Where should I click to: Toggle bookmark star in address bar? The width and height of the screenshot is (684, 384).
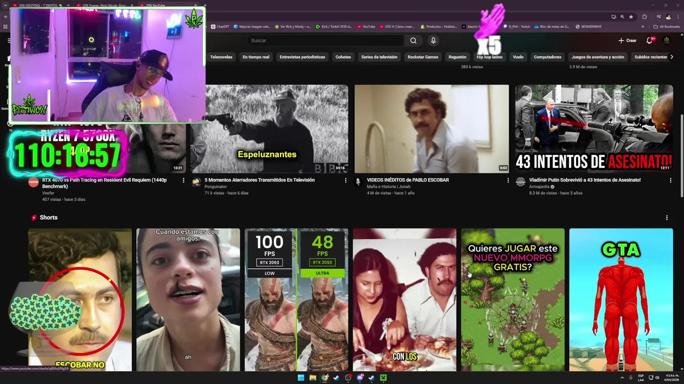coord(631,17)
